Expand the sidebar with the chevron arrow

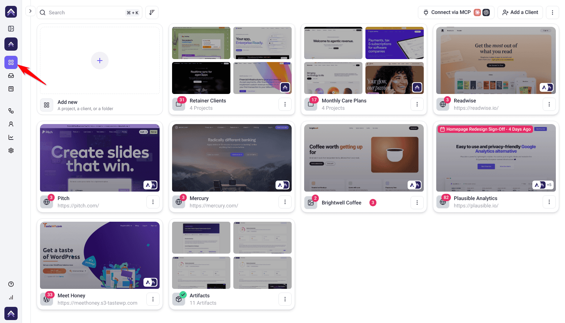pos(30,11)
